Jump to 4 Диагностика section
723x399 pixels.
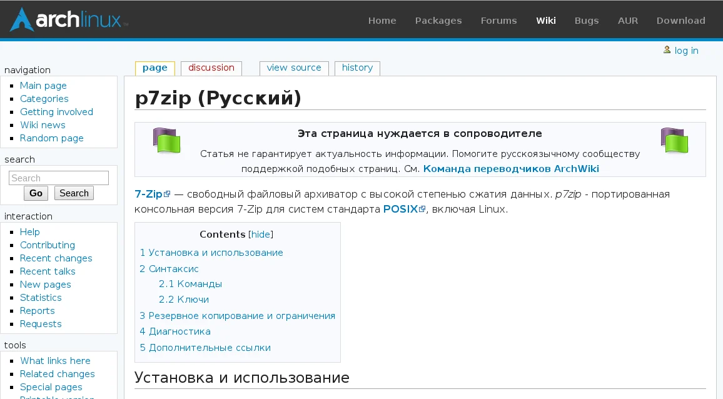(x=175, y=331)
